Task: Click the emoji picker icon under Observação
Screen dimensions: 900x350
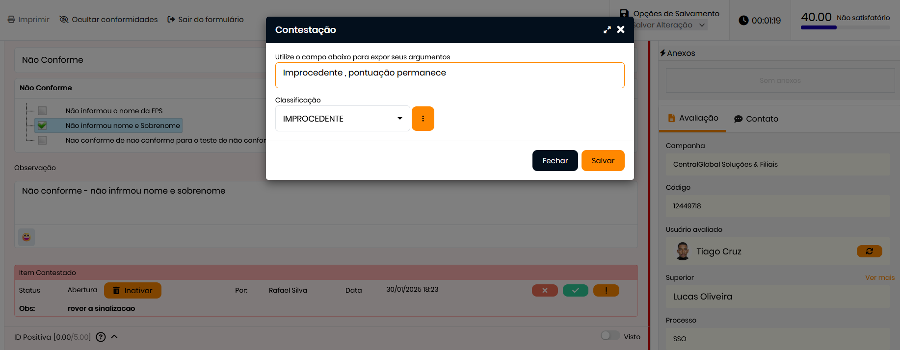Action: [x=26, y=237]
